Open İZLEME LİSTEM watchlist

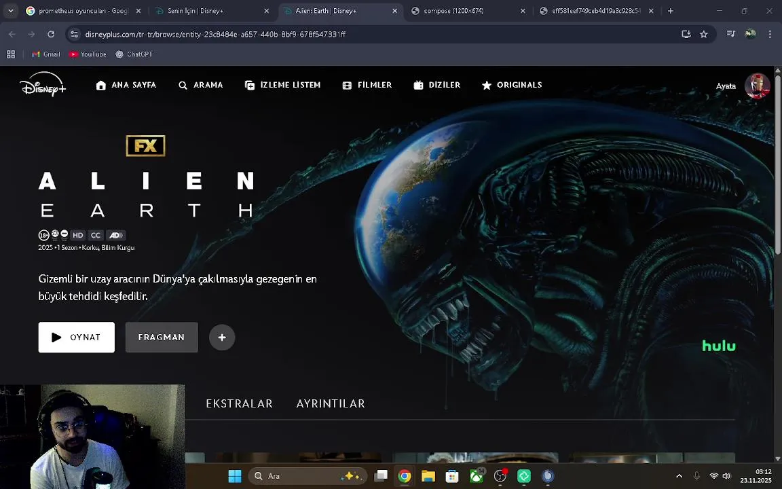pos(283,86)
